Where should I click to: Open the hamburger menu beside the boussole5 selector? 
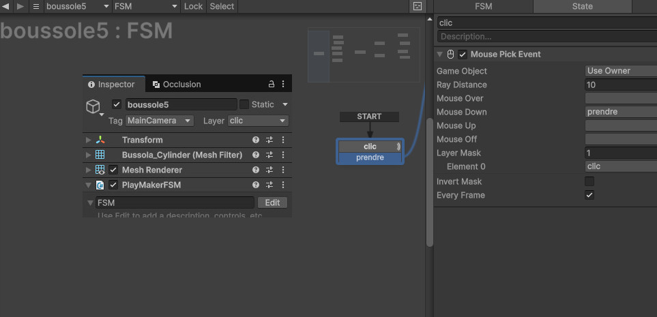coord(36,6)
